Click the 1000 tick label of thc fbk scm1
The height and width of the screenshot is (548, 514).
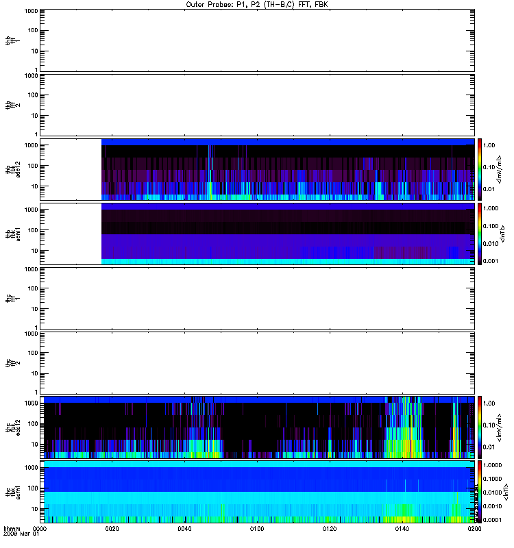31,468
